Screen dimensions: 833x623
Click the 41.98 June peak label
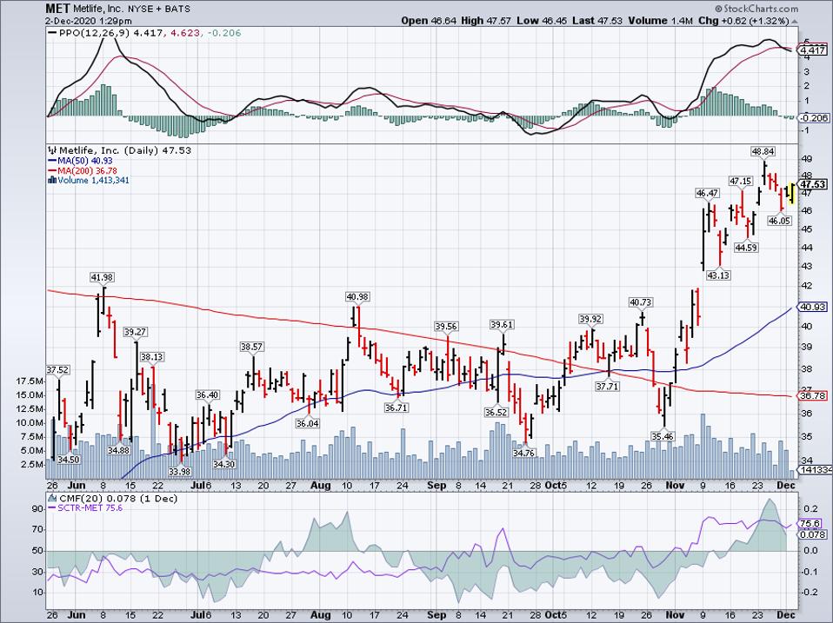(x=102, y=277)
